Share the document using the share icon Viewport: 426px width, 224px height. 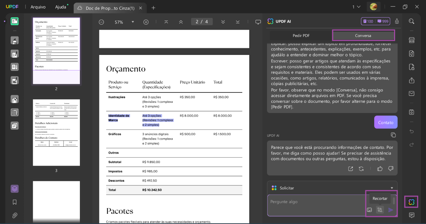411,80
